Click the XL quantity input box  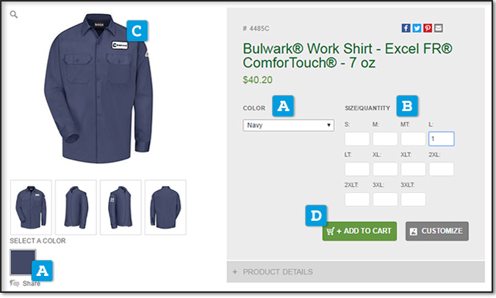(385, 169)
